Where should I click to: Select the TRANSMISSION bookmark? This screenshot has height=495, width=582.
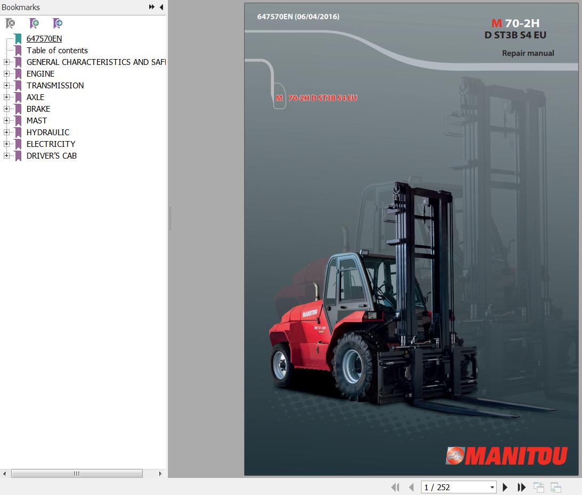(55, 86)
